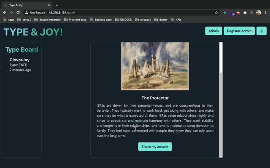Click the Not Secure warning icon

[x=26, y=13]
